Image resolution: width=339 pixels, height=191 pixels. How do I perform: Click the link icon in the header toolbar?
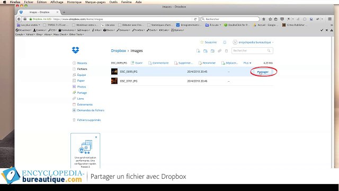(219, 51)
